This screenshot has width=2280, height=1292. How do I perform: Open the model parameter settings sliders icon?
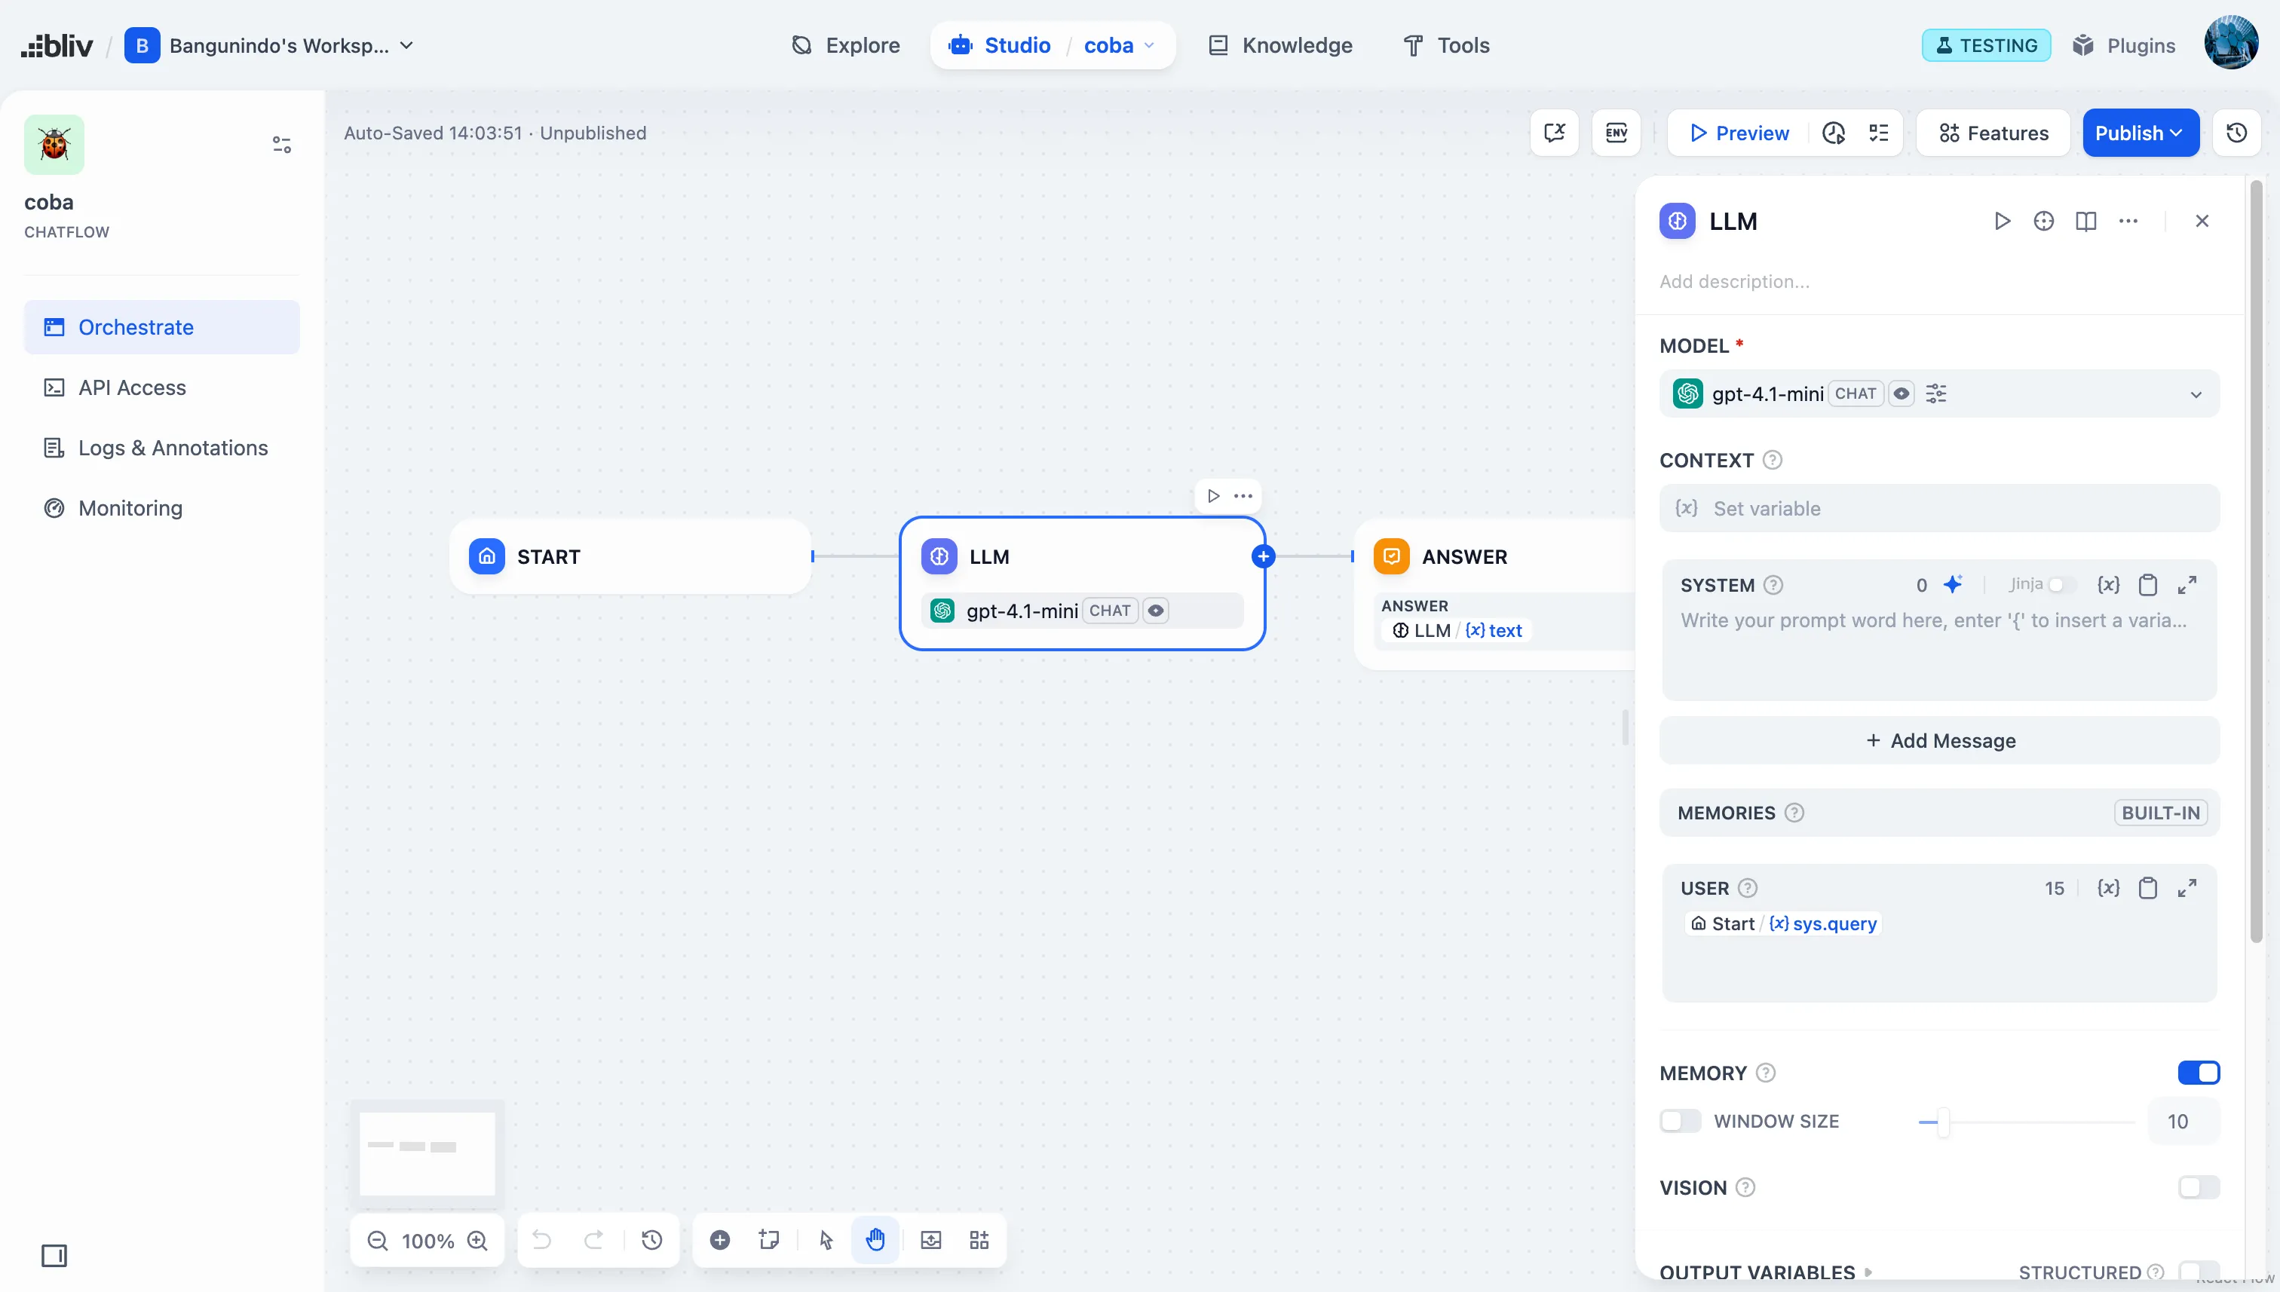pos(1935,393)
